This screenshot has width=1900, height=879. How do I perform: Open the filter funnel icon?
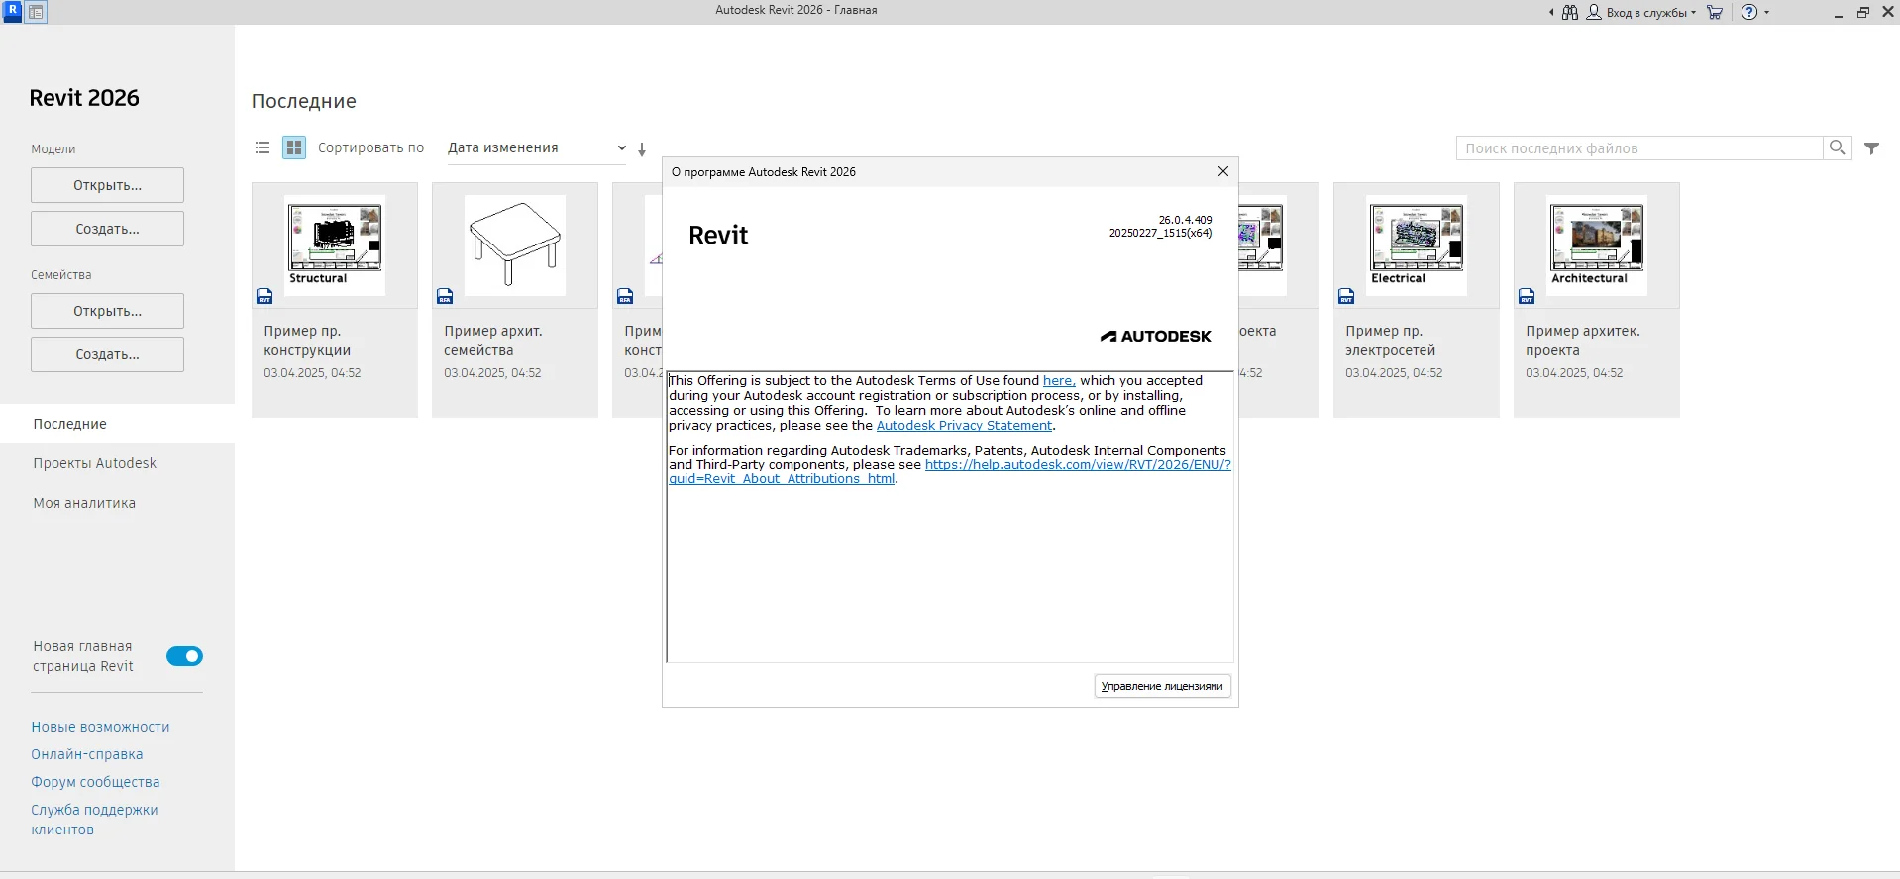point(1872,147)
